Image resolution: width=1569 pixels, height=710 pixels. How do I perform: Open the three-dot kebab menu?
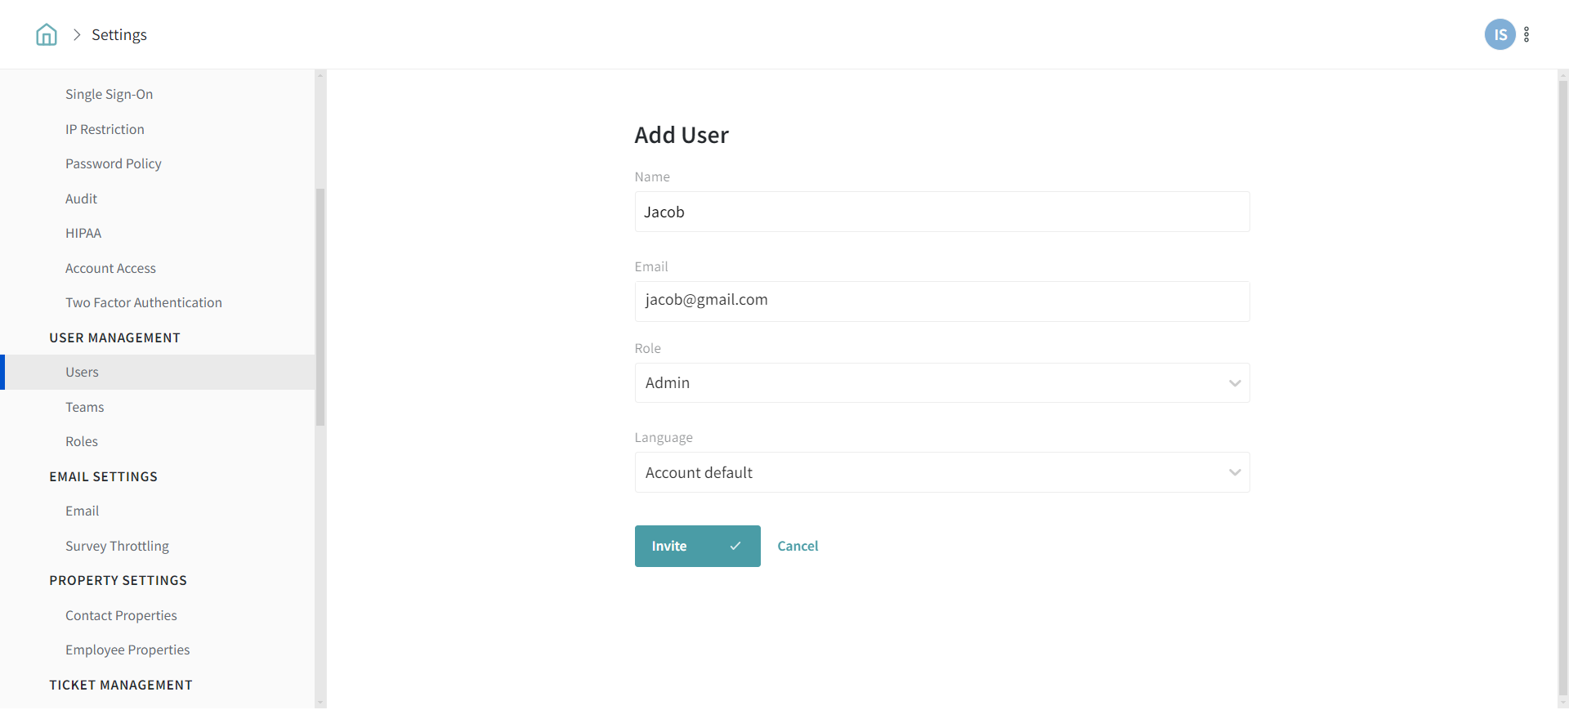click(x=1527, y=34)
